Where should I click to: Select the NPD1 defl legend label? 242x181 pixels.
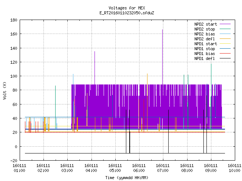point(205,59)
